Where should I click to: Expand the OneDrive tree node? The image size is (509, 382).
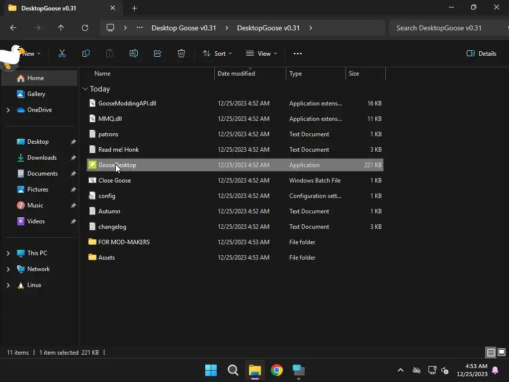click(8, 110)
